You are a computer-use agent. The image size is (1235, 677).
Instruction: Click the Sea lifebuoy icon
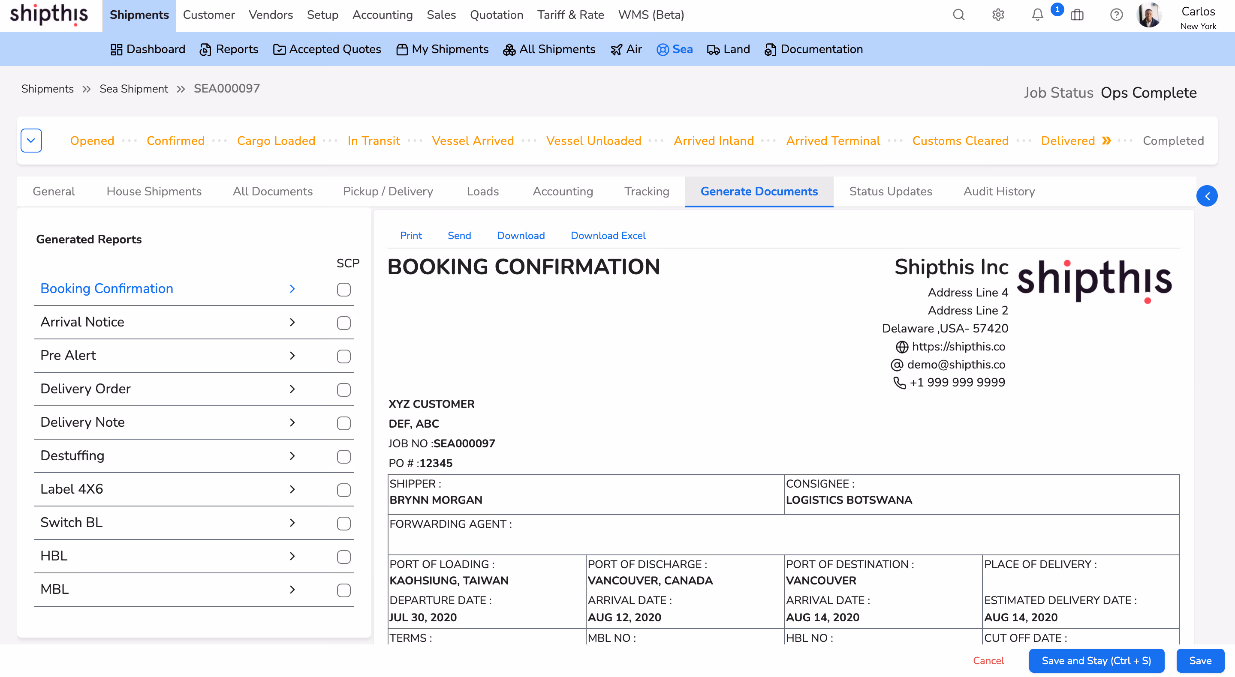tap(663, 49)
